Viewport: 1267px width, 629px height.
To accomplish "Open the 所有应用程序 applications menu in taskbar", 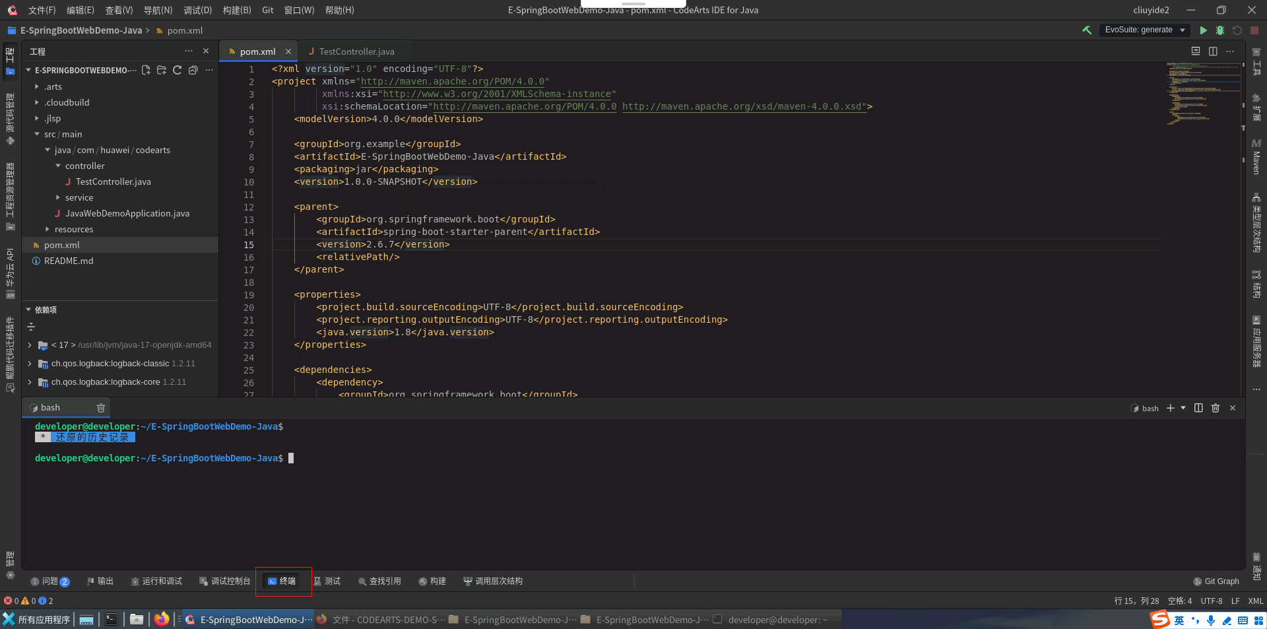I will tap(37, 619).
